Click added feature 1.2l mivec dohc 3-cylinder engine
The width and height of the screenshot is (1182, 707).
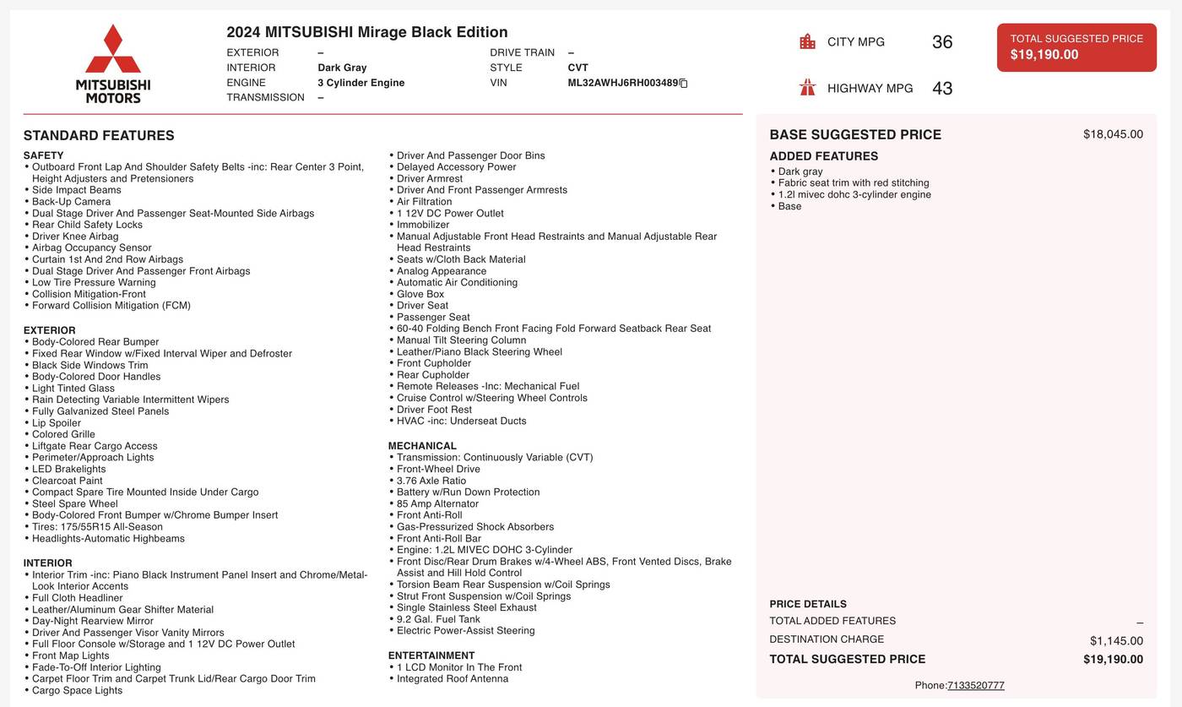pos(854,195)
